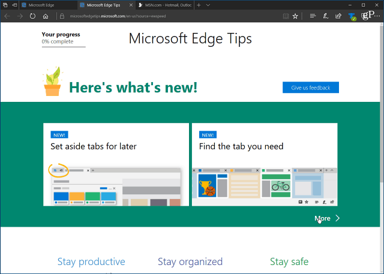
Task: Add page to favorites star
Action: click(x=295, y=16)
